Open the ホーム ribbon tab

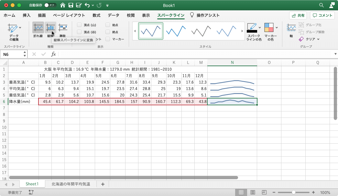(9, 15)
